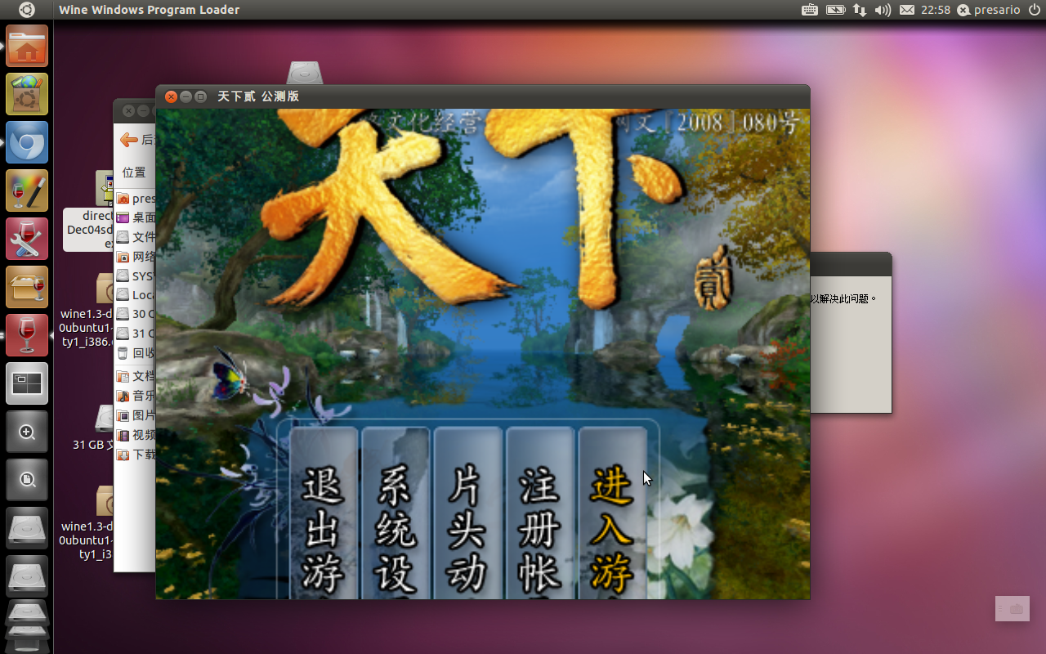1046x654 pixels.
Task: Open sound volume indicator
Action: point(883,10)
